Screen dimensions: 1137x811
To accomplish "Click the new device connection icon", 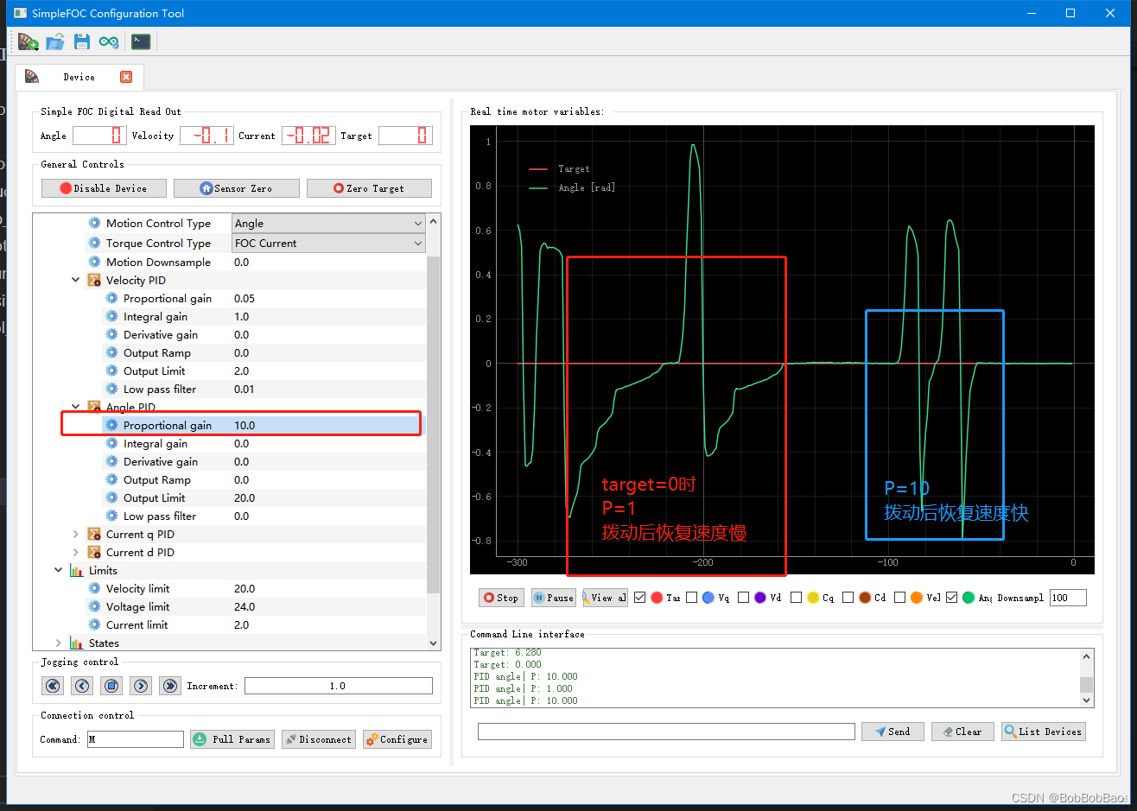I will tap(28, 41).
